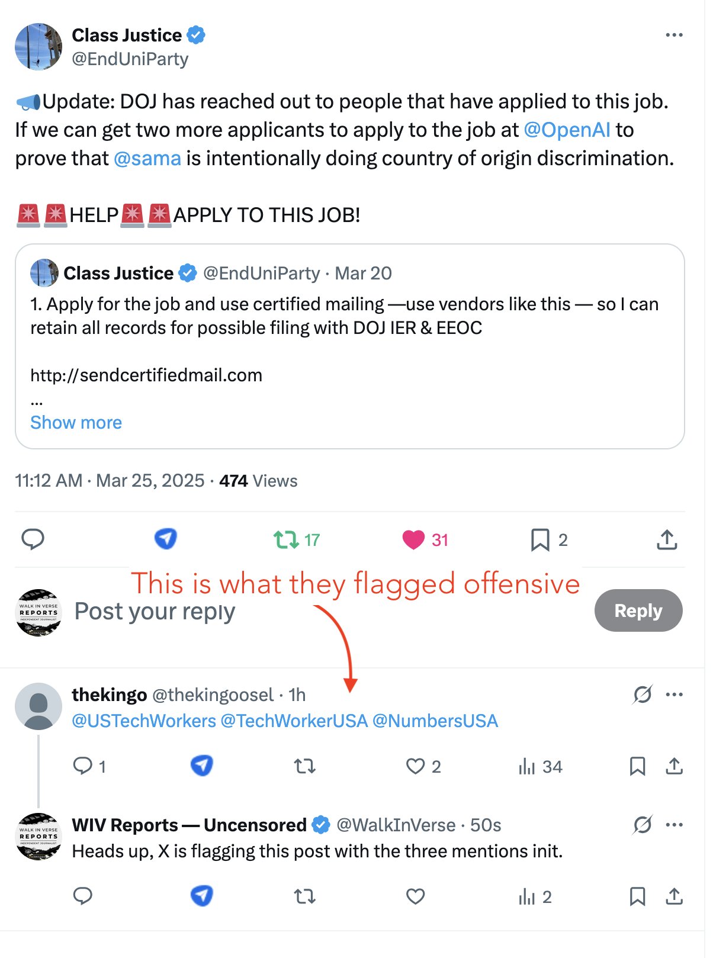
Task: Open the @OpenAI mention link
Action: point(567,130)
